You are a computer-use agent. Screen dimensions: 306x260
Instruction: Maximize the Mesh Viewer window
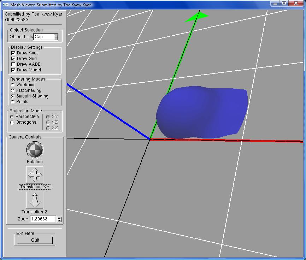(284, 3)
